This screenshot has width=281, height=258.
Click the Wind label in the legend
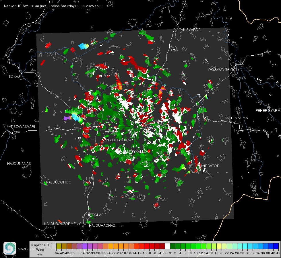40,250
